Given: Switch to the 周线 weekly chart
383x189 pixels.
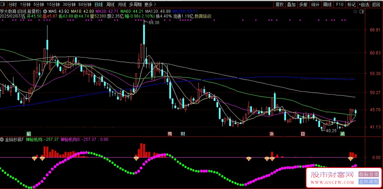Looking at the screenshot, I should 110,4.
